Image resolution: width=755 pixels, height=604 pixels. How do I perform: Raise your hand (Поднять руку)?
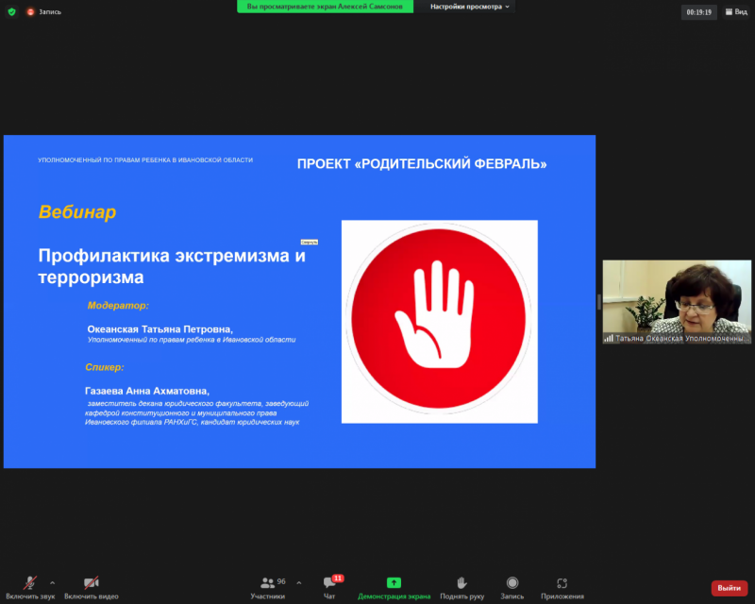click(x=461, y=586)
